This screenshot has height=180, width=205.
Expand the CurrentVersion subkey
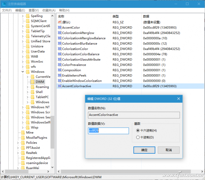[x=28, y=77]
